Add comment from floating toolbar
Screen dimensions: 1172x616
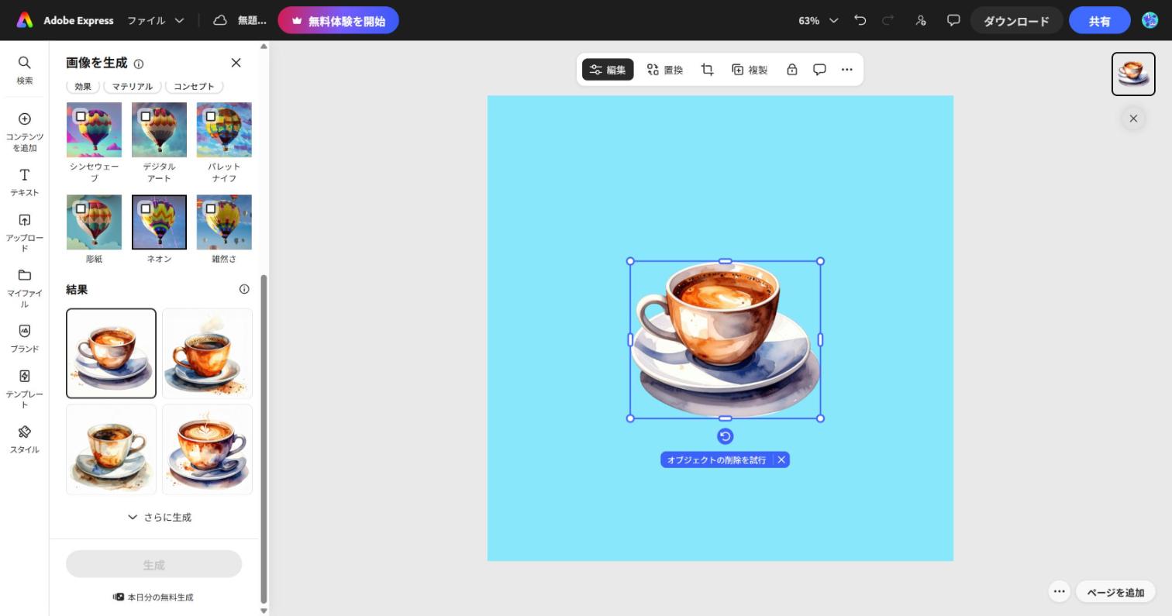click(819, 70)
